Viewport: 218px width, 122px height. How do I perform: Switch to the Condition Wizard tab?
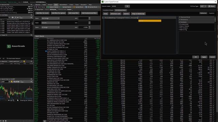tap(108, 10)
